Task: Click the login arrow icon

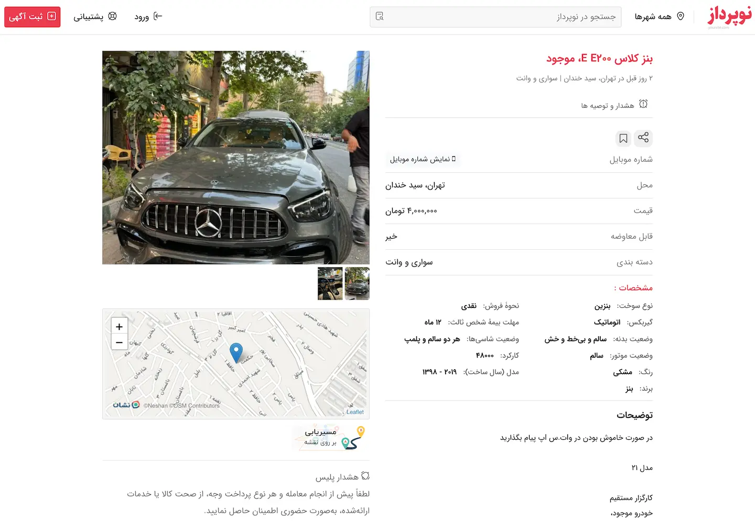Action: [158, 16]
